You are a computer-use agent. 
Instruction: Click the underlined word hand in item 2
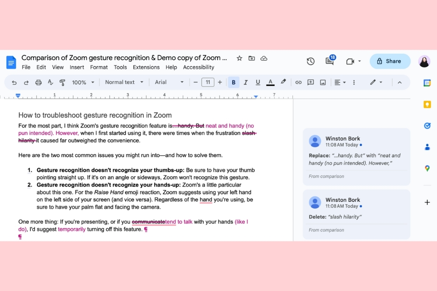(x=205, y=200)
